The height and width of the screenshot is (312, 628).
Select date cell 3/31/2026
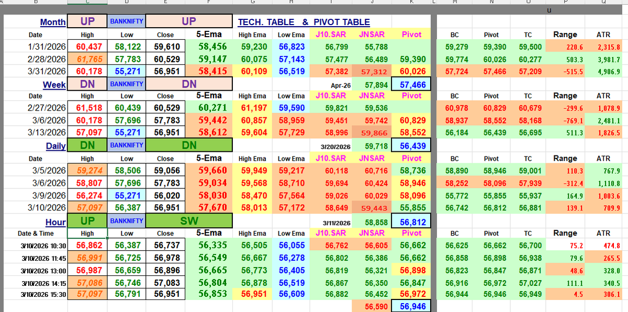pyautogui.click(x=35, y=71)
